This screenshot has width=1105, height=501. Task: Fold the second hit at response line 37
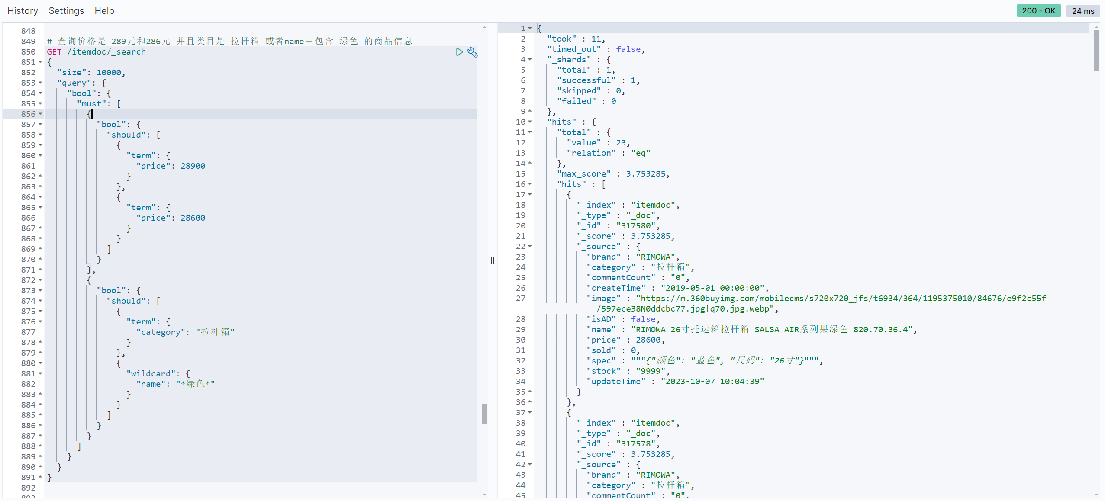[x=530, y=412]
